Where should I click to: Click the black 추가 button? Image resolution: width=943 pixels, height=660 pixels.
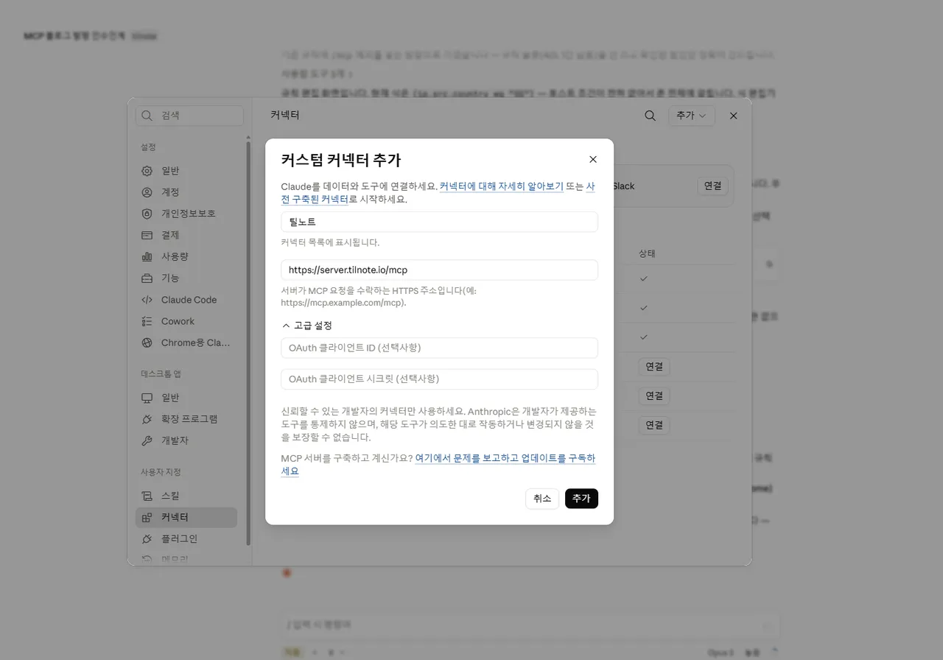[x=581, y=499]
